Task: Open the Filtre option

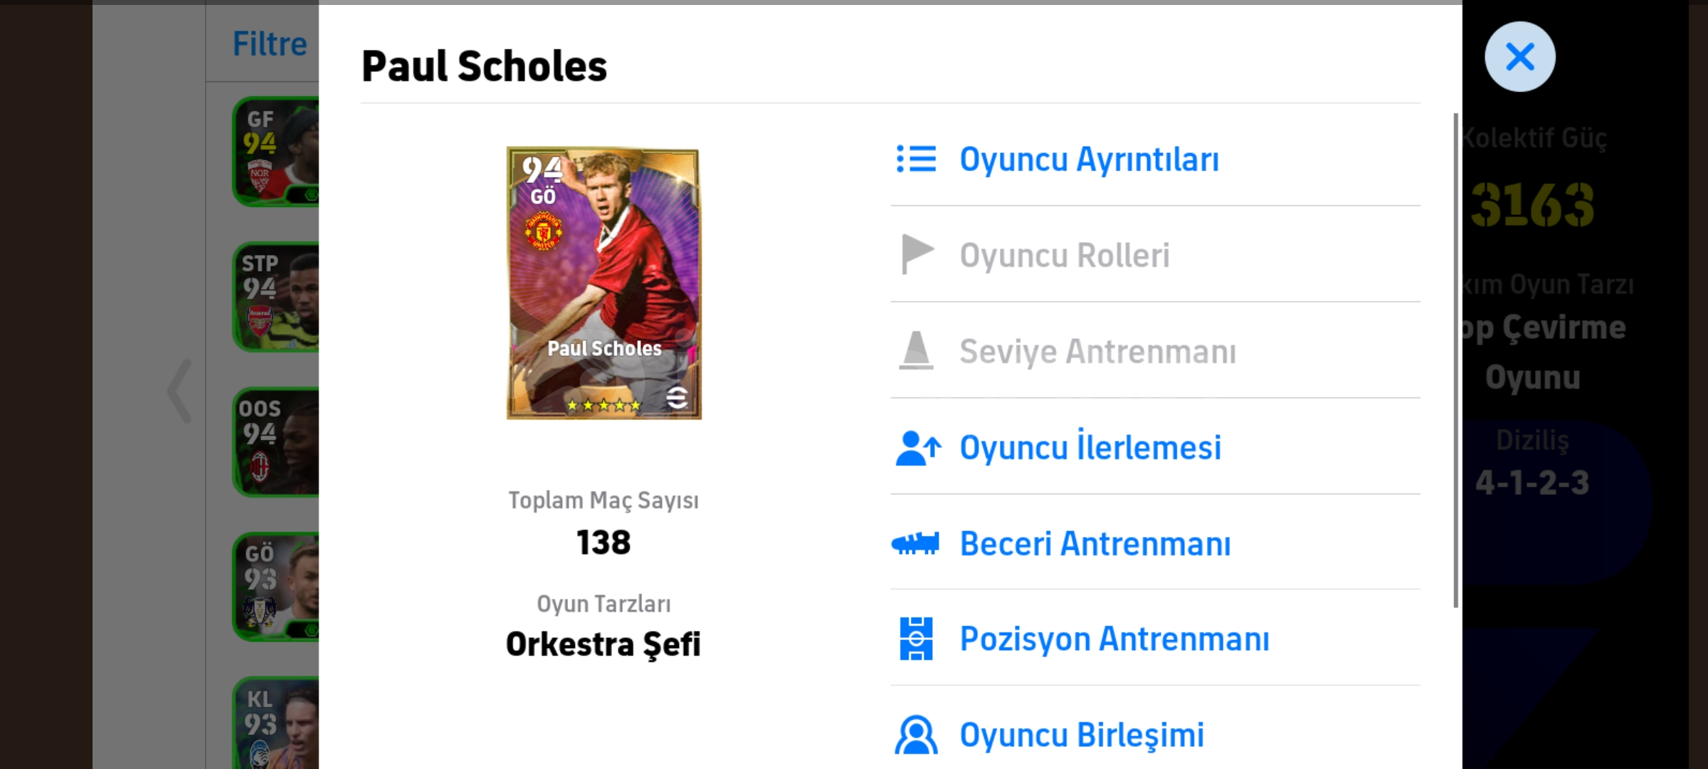Action: (x=270, y=44)
